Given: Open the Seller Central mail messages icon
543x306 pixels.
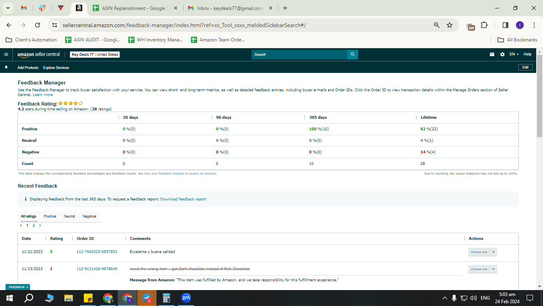Looking at the screenshot, I should pos(492,55).
